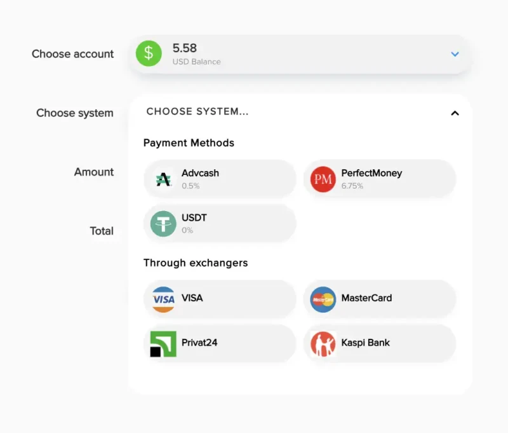This screenshot has height=433, width=508.
Task: Click the MasterCard logo icon
Action: (x=323, y=299)
